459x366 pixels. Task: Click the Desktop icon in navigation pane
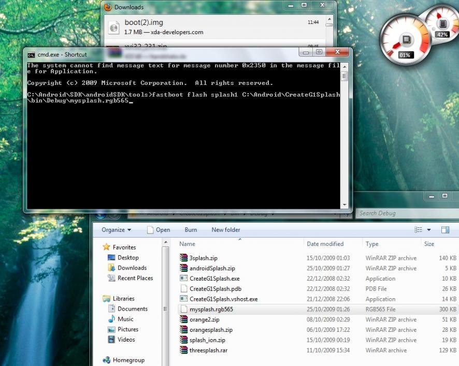coord(111,257)
